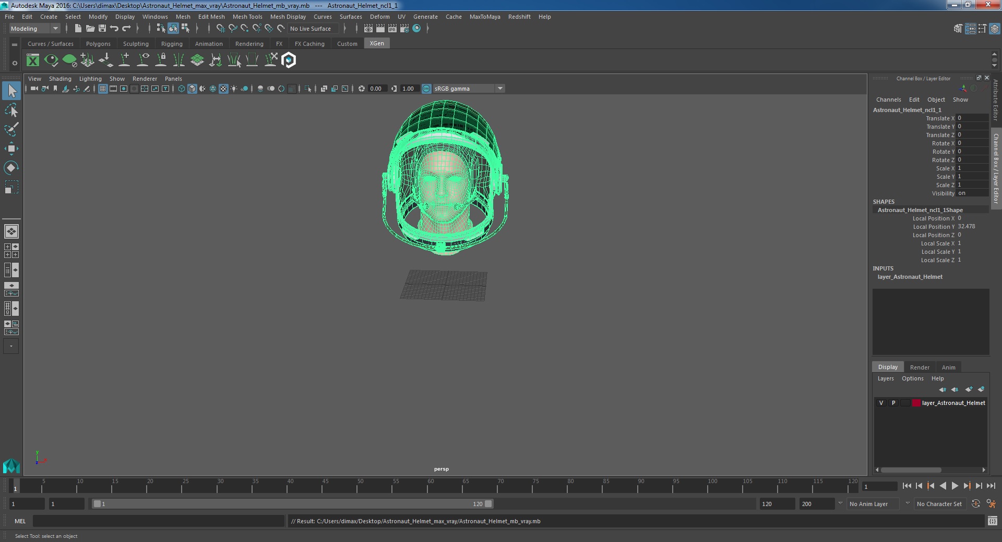Click red color swatch of layer_Astronaut_Helmet
The height and width of the screenshot is (542, 1002).
coord(916,403)
